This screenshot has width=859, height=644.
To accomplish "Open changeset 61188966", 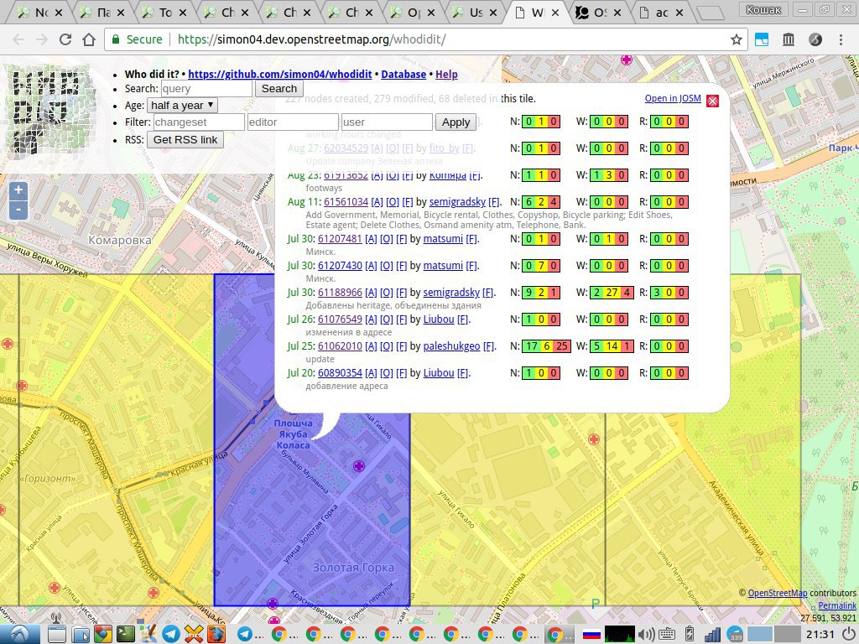I will pyautogui.click(x=341, y=293).
